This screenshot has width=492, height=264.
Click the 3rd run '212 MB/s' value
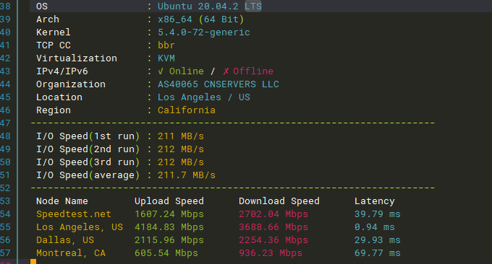181,162
